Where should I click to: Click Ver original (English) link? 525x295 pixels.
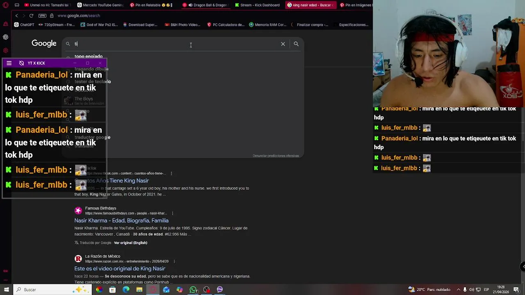tap(130, 243)
